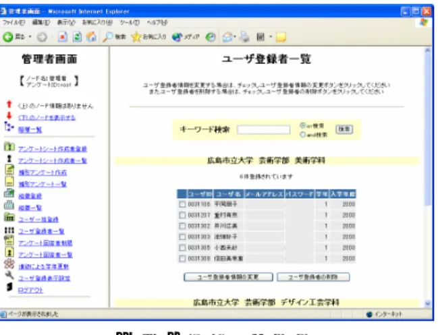Check the box for user 0331305
The image size is (438, 335).
pyautogui.click(x=182, y=247)
